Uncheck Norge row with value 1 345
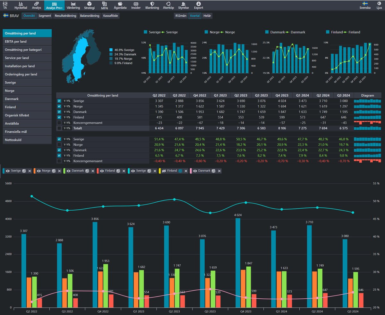 point(59,106)
